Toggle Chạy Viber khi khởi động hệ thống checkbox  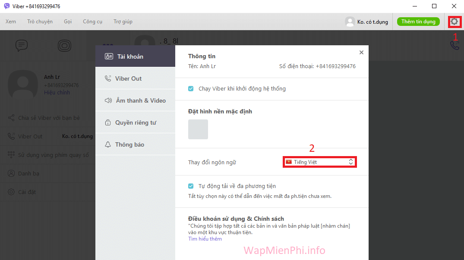coord(191,89)
